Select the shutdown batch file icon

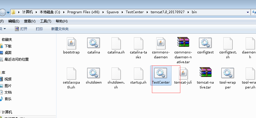93,73
